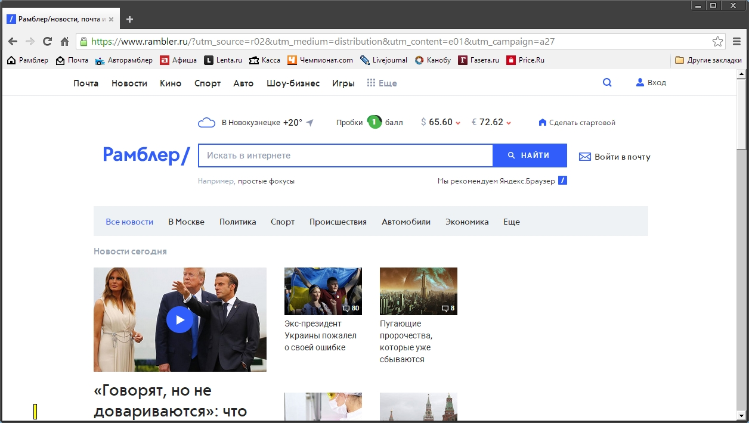Click the weather cloud icon for Новокузнецк

tap(206, 123)
